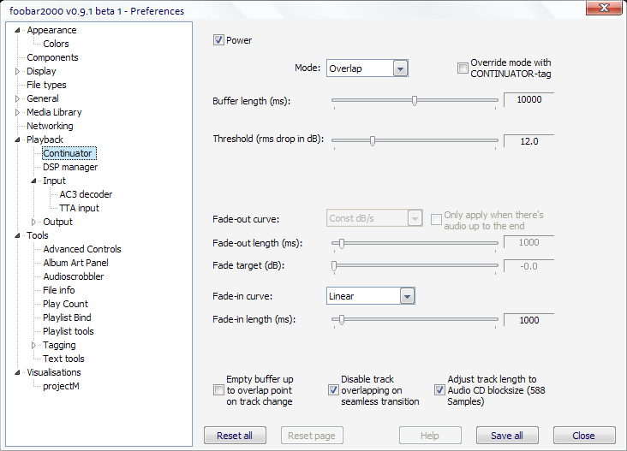Toggle Adjust track length to CD blocksize
This screenshot has width=627, height=451.
coord(439,390)
